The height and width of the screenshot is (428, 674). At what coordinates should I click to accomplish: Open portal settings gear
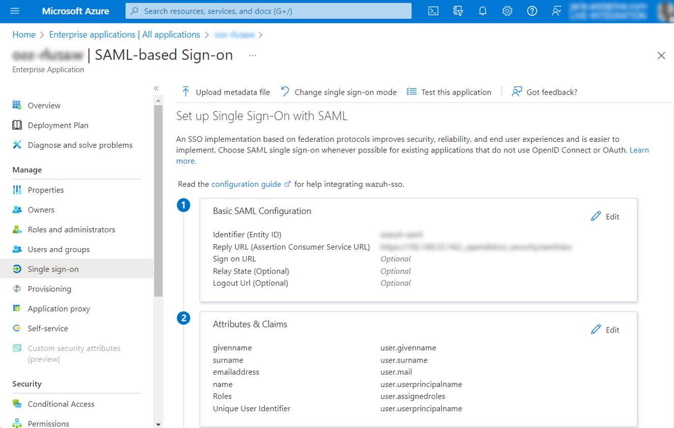pos(507,11)
